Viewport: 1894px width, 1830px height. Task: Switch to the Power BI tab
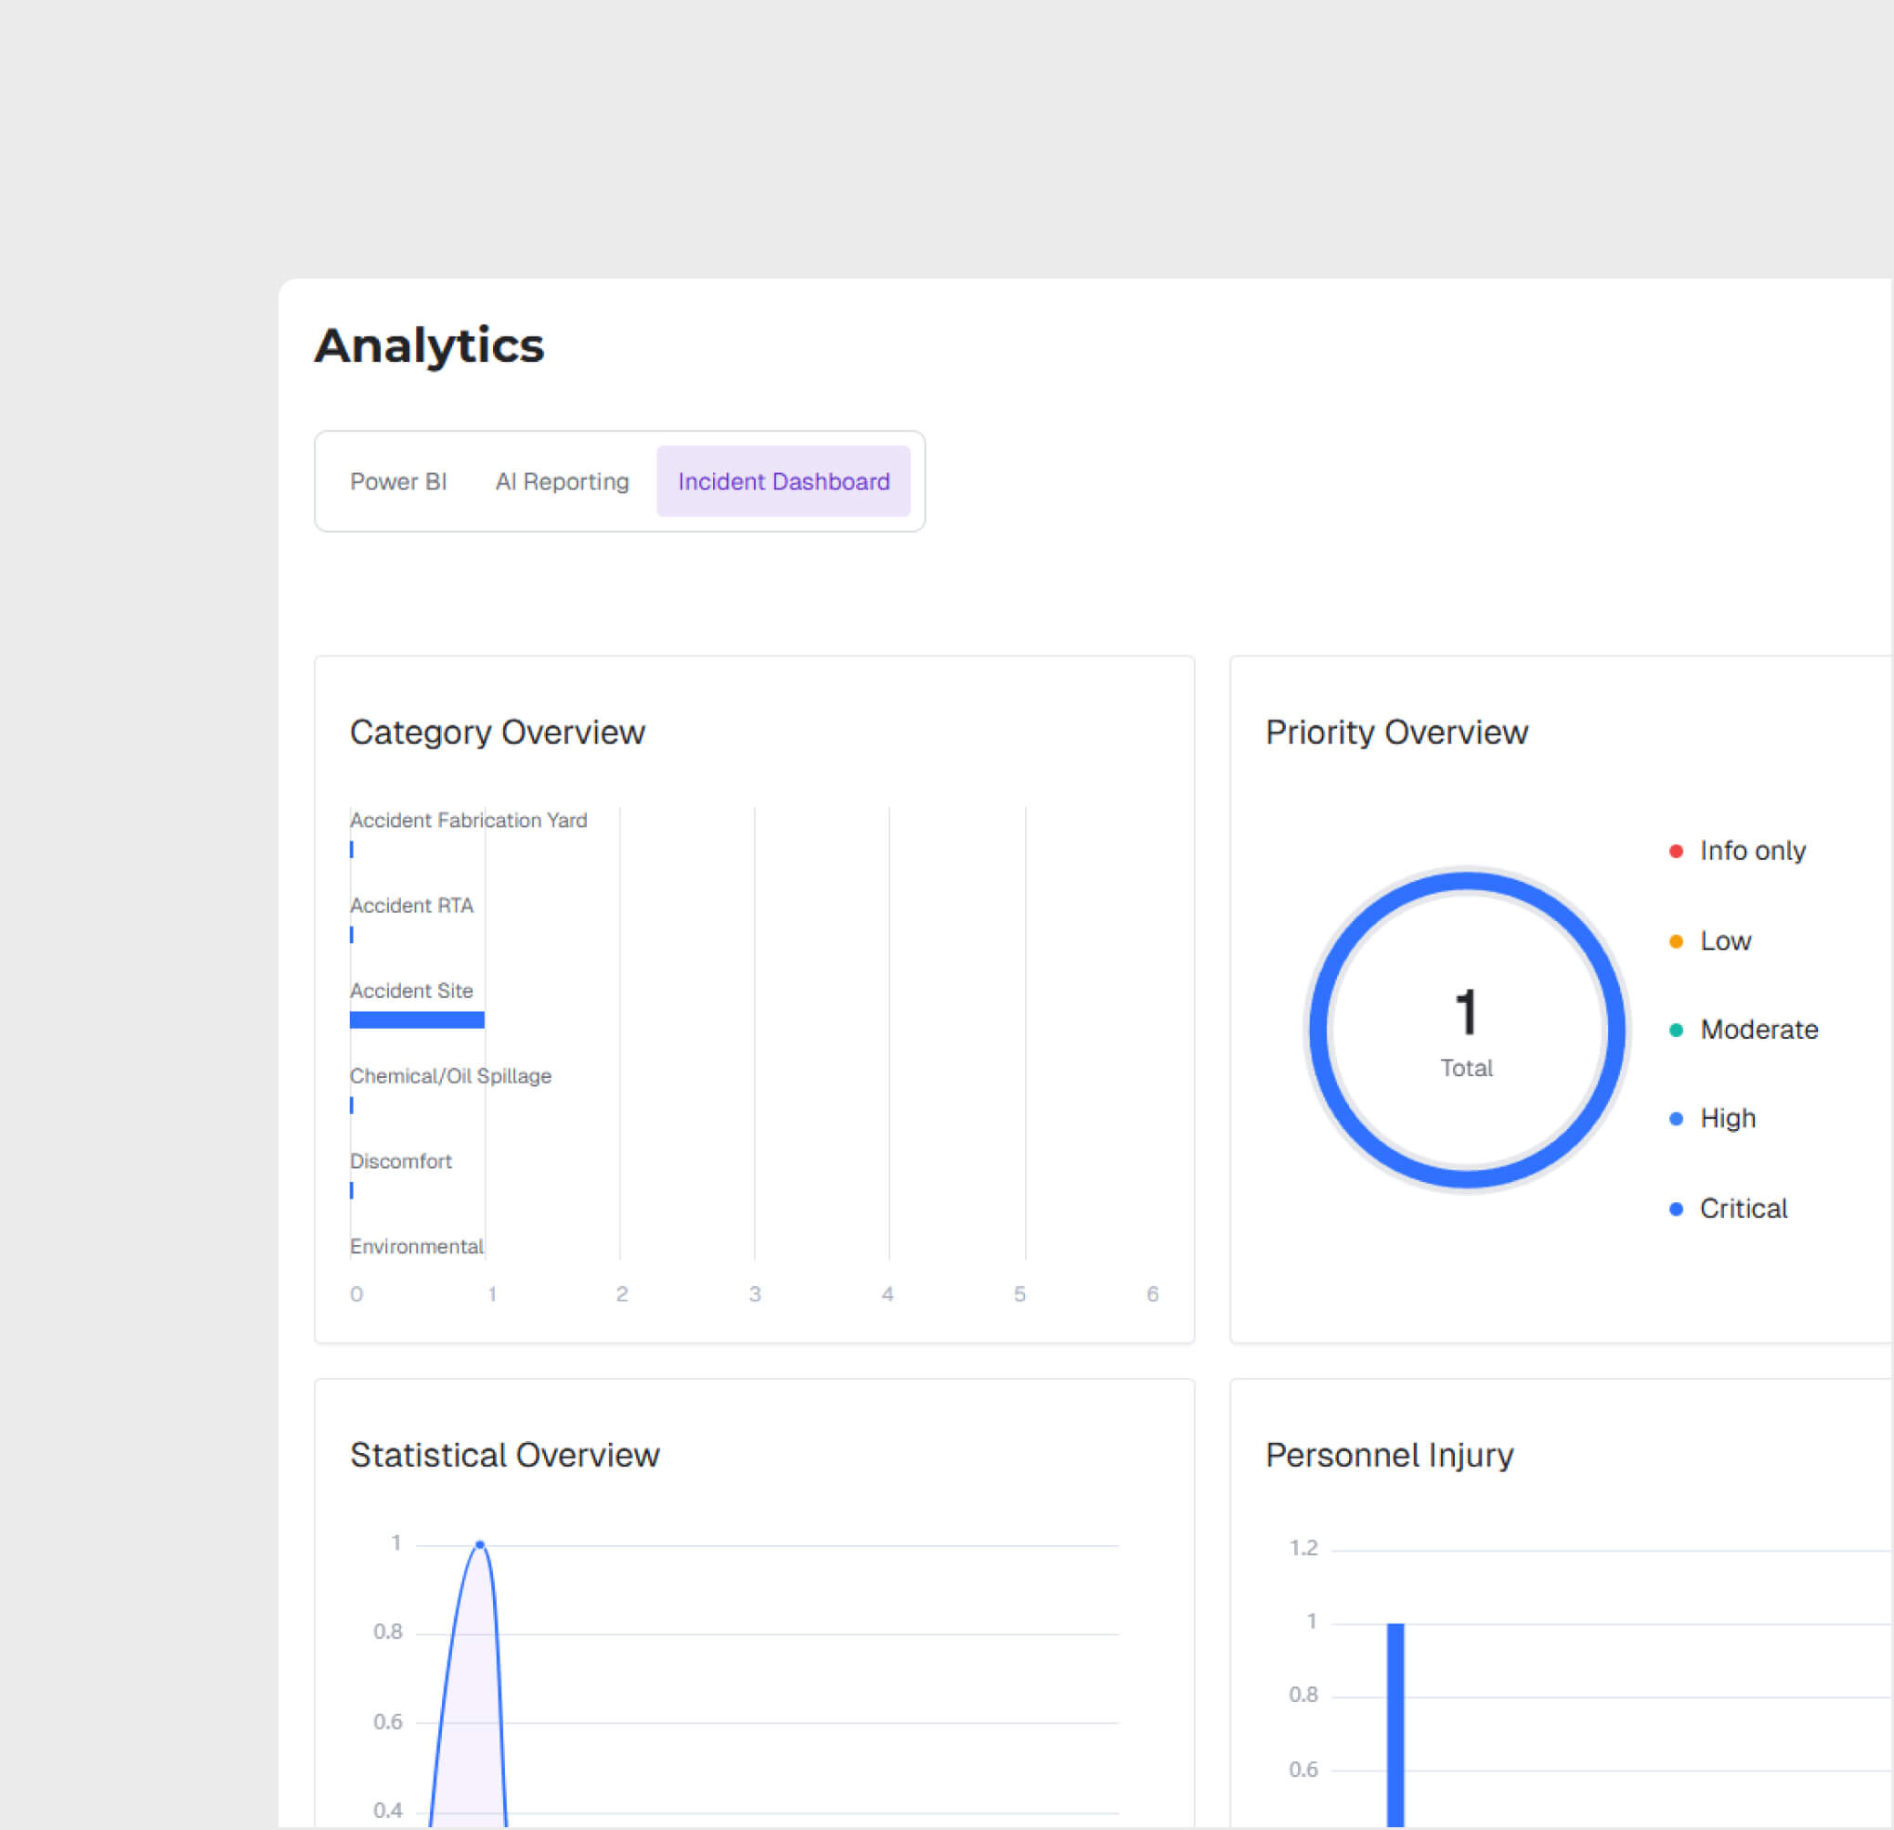pyautogui.click(x=398, y=481)
